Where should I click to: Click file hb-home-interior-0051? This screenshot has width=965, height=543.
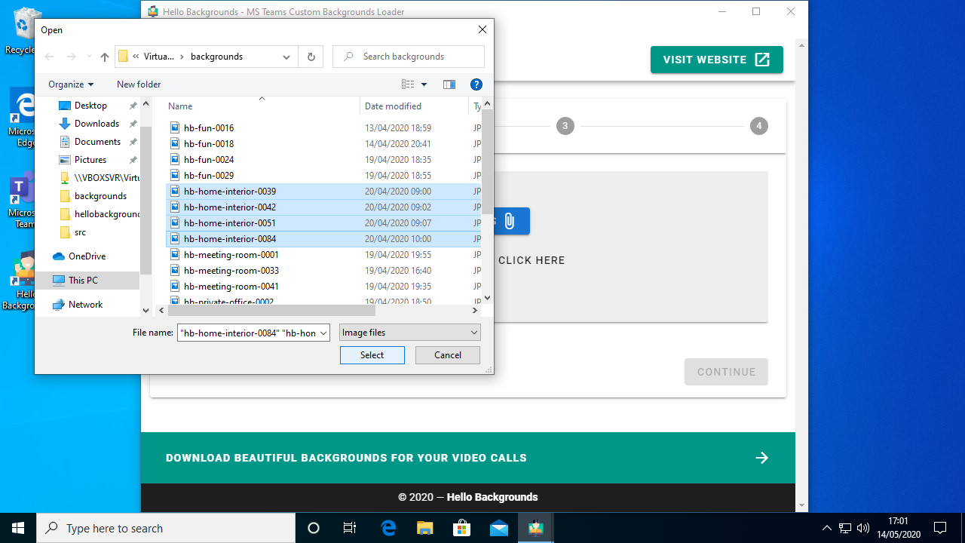230,223
